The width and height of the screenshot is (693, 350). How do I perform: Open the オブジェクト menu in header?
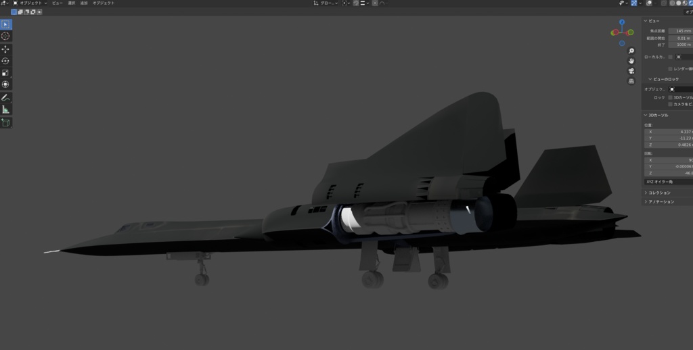point(104,3)
